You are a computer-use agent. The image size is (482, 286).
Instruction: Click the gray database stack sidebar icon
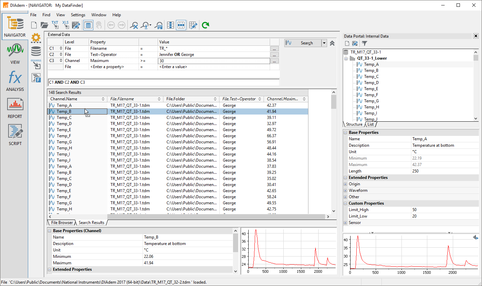(36, 51)
